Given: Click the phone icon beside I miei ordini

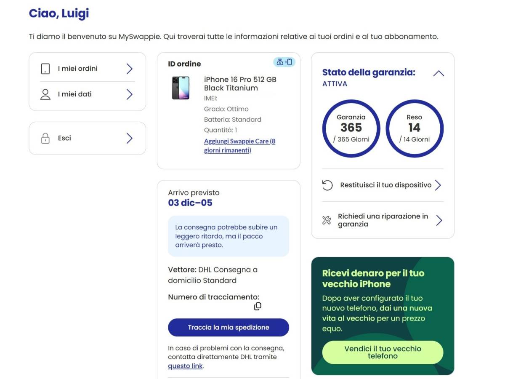Looking at the screenshot, I should click(x=45, y=69).
